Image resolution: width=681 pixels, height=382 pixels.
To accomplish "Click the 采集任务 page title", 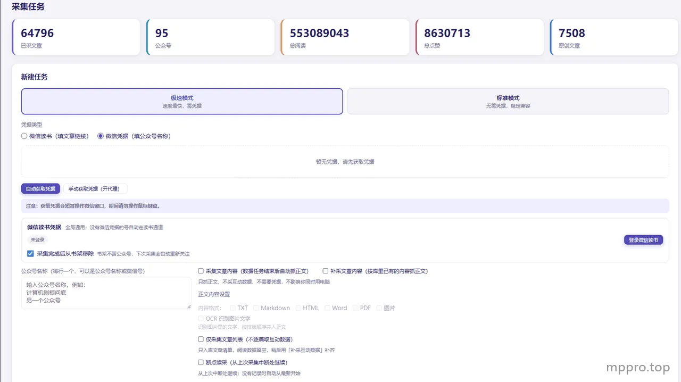I will (28, 7).
